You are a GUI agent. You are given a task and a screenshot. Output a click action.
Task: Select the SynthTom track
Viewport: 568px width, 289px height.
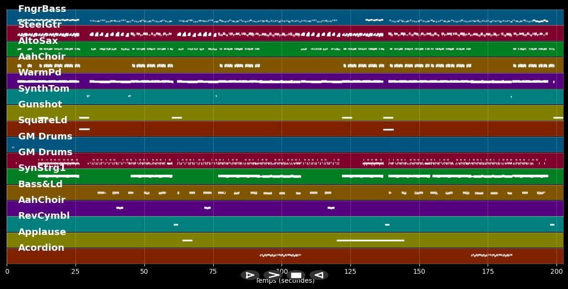43,88
